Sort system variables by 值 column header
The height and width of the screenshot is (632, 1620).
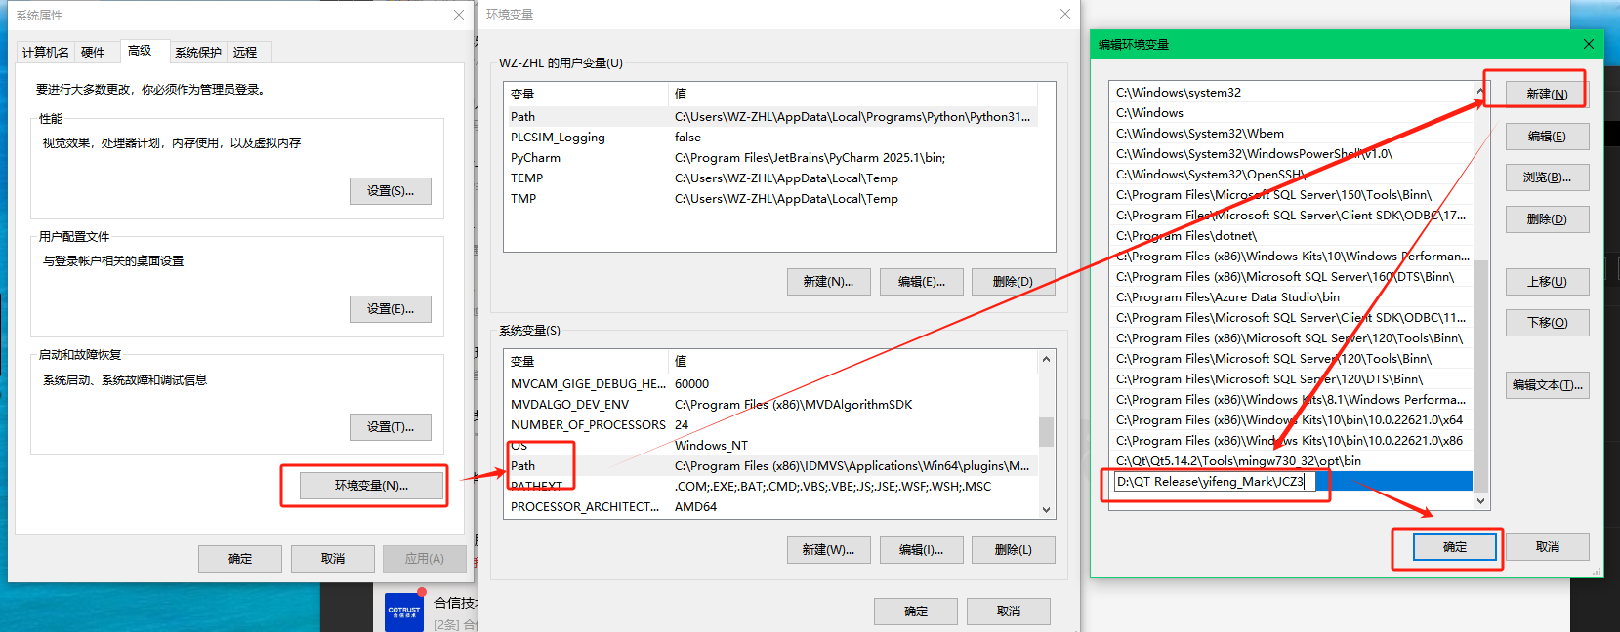point(852,362)
